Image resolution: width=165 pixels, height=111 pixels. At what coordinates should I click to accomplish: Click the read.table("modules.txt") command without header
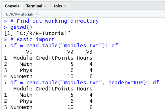pyautogui.click(x=64, y=46)
